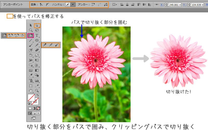The width and height of the screenshot is (208, 130).
Task: Select the Type tool
Action: tap(37, 35)
